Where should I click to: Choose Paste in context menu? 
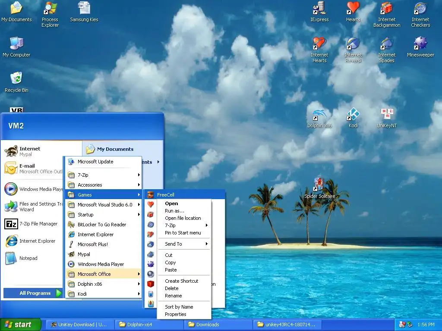click(x=184, y=270)
